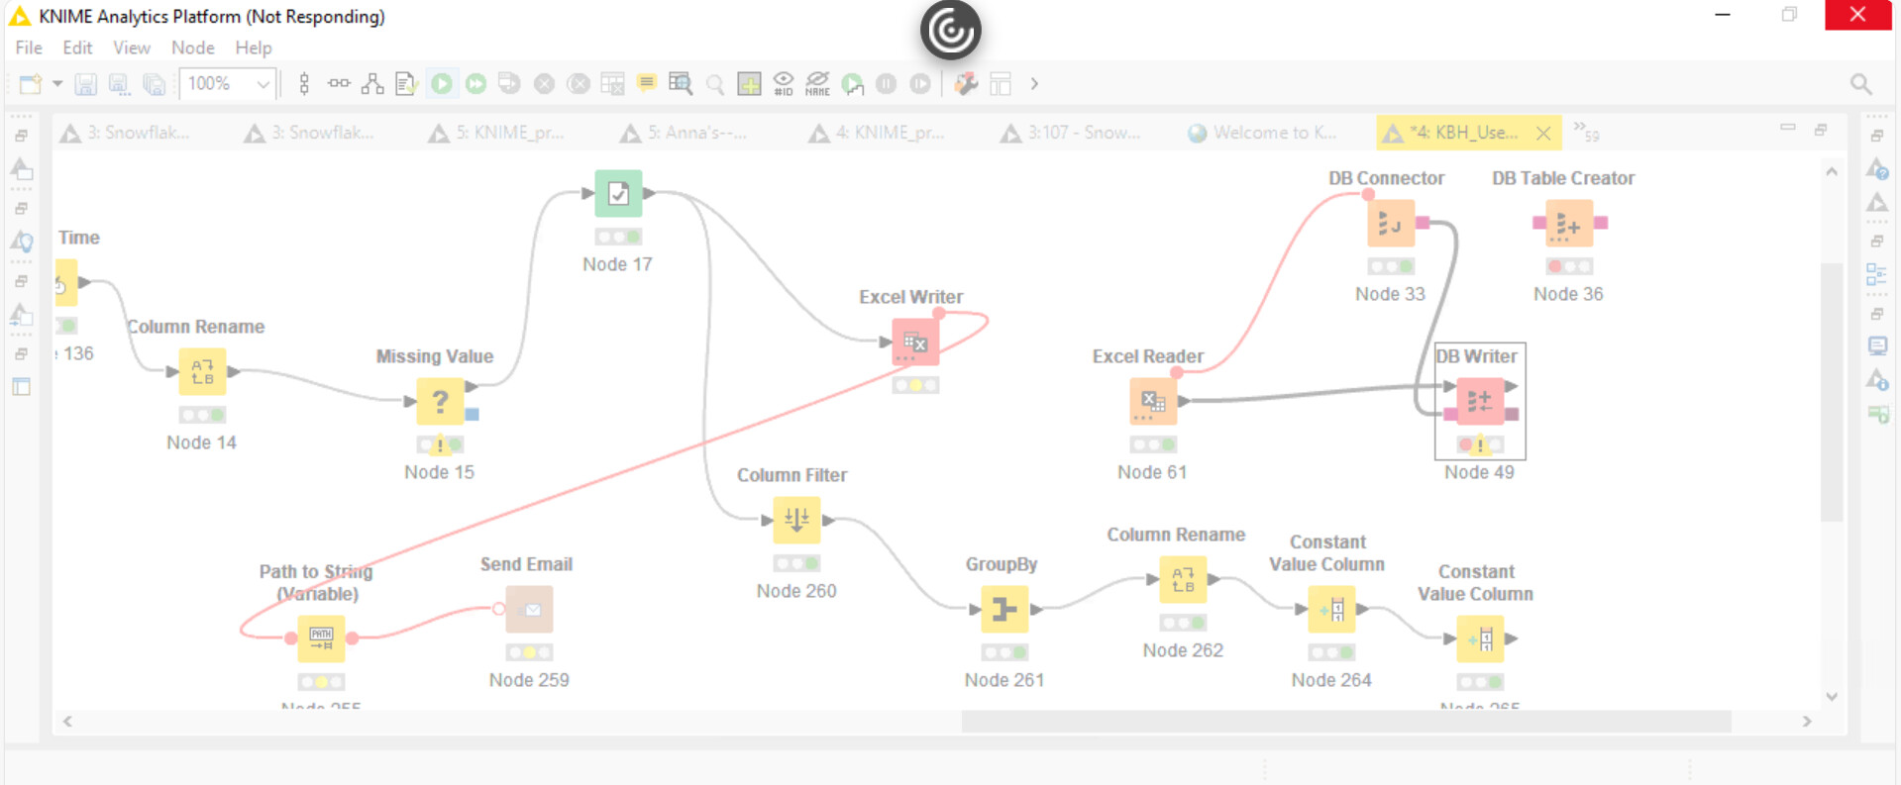This screenshot has height=785, width=1901.
Task: Click the canvas vertical scrollbar thumb
Action: (x=1832, y=392)
